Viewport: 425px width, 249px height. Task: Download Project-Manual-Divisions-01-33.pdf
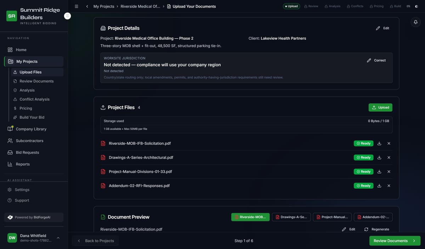click(x=379, y=172)
